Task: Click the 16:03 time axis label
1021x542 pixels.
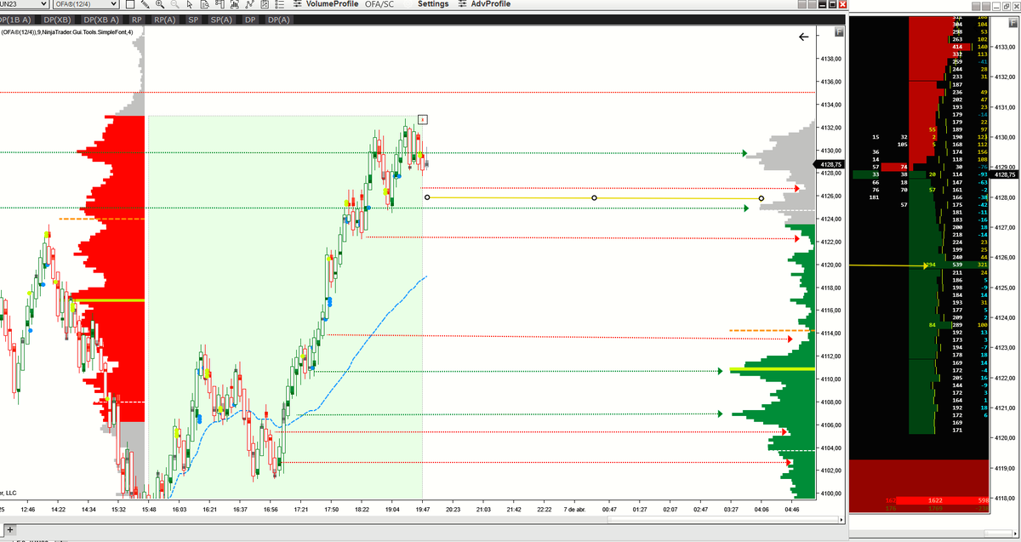Action: (x=179, y=509)
